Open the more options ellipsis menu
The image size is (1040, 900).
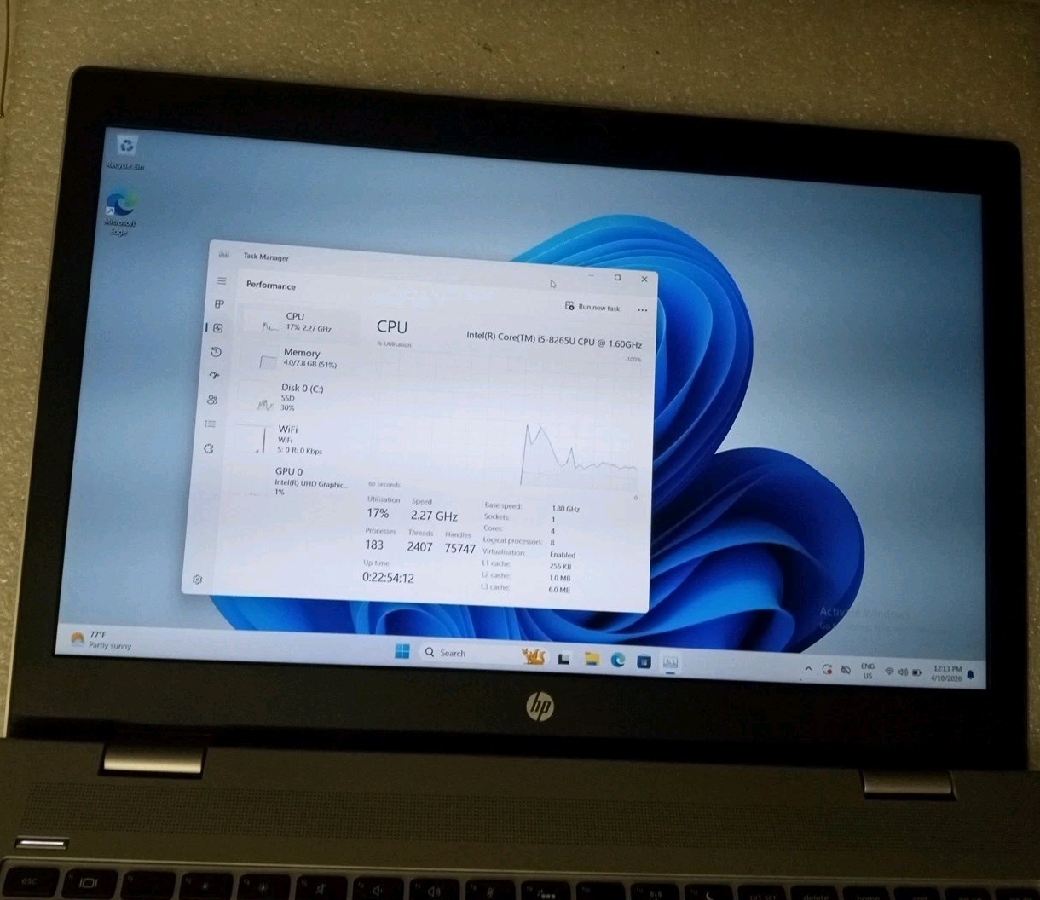(642, 310)
